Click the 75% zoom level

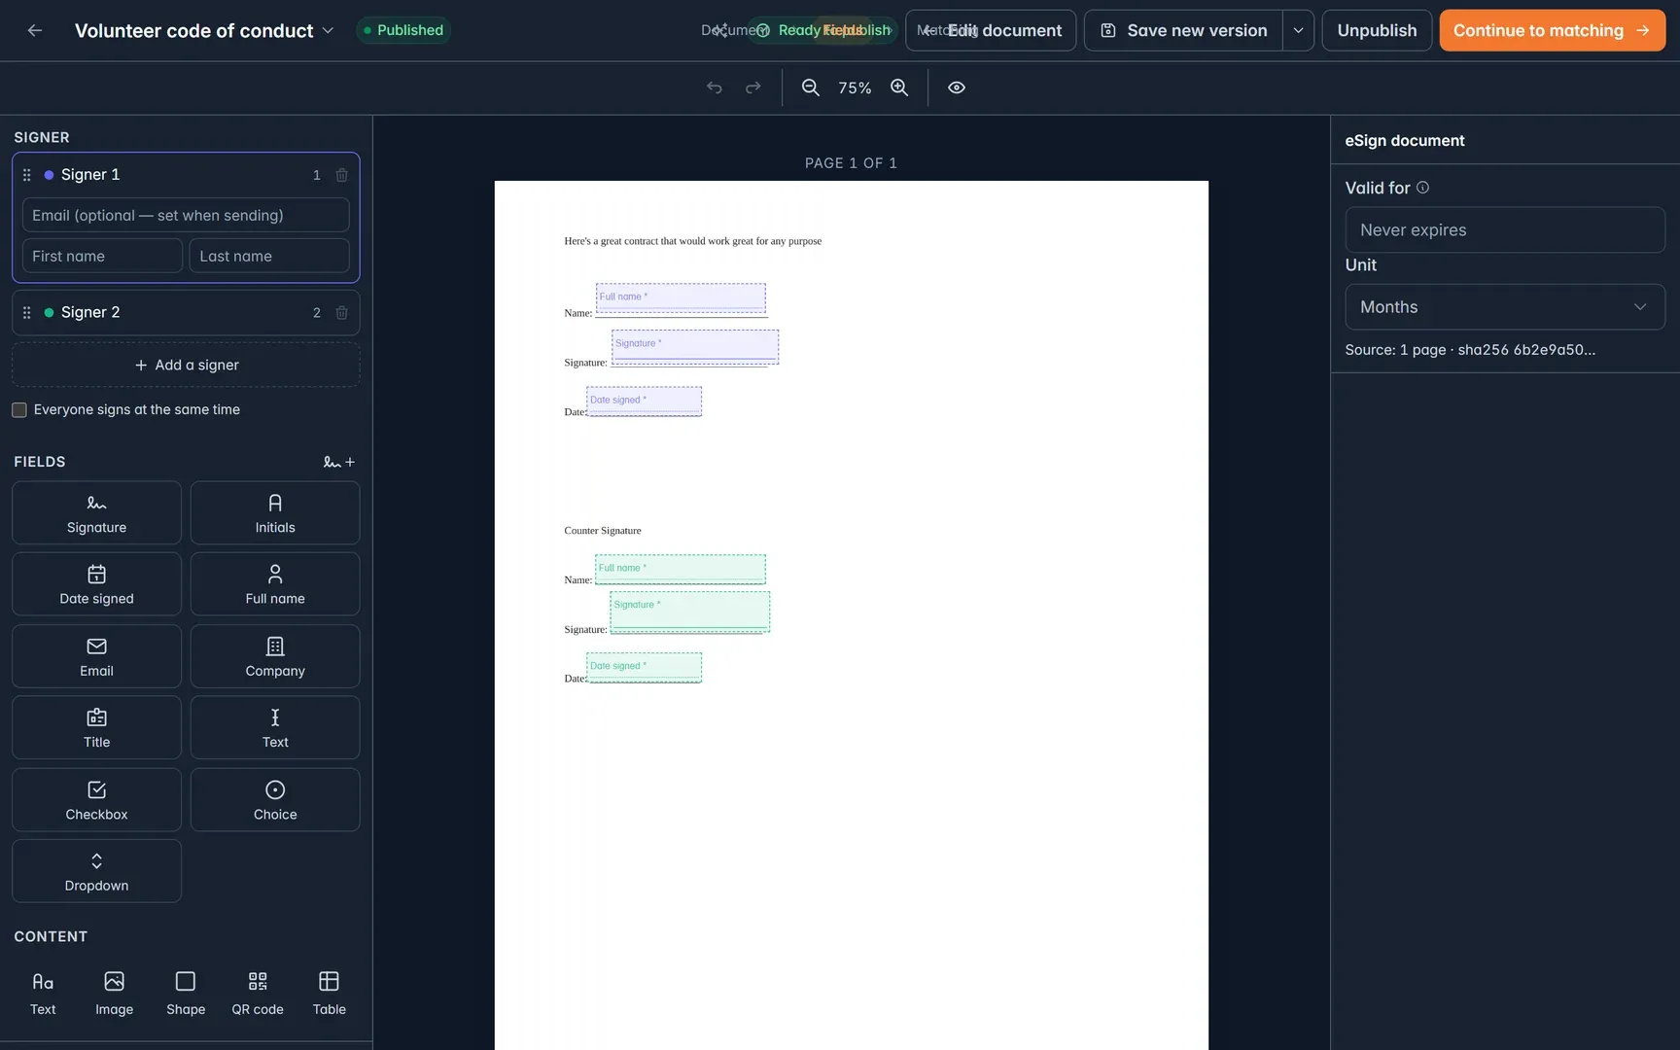(855, 87)
